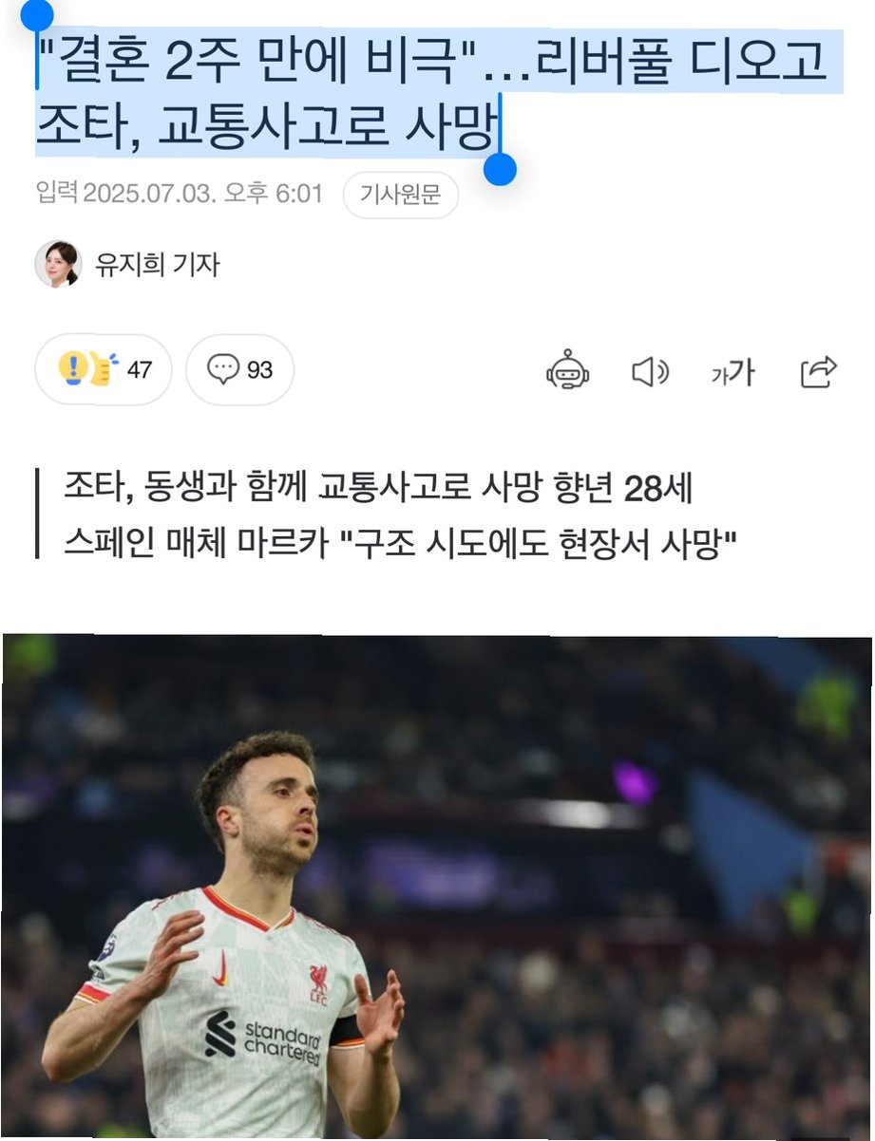Tap the text selection end handle
Screen dimensions: 875x1141
click(x=500, y=169)
